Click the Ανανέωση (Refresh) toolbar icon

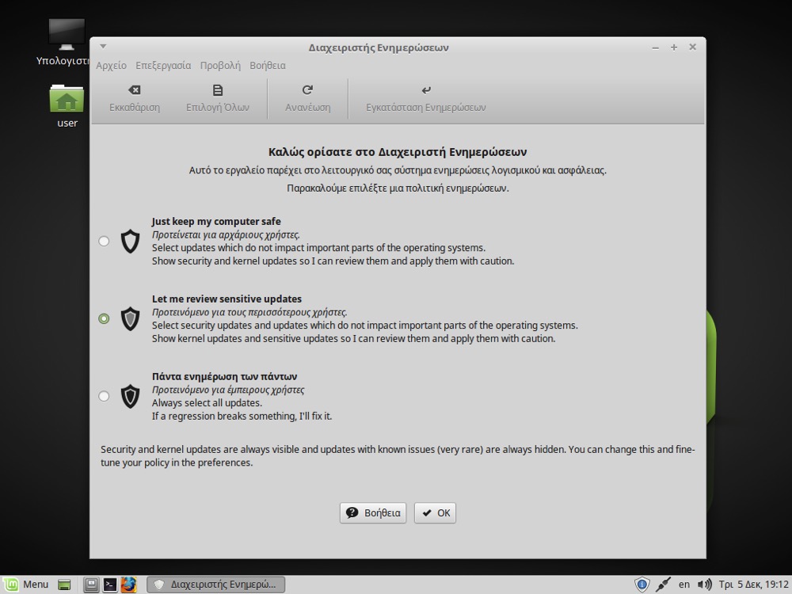coord(307,90)
